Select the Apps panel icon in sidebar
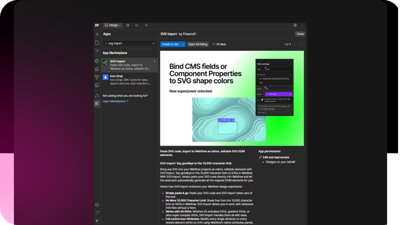Screen dimensions: 401x225 (97, 103)
